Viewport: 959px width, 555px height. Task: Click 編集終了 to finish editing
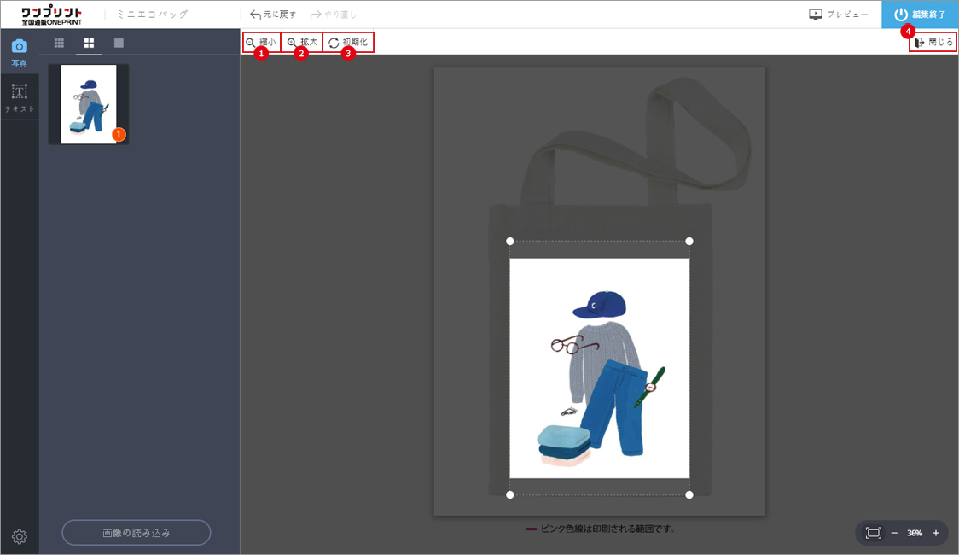click(x=920, y=15)
